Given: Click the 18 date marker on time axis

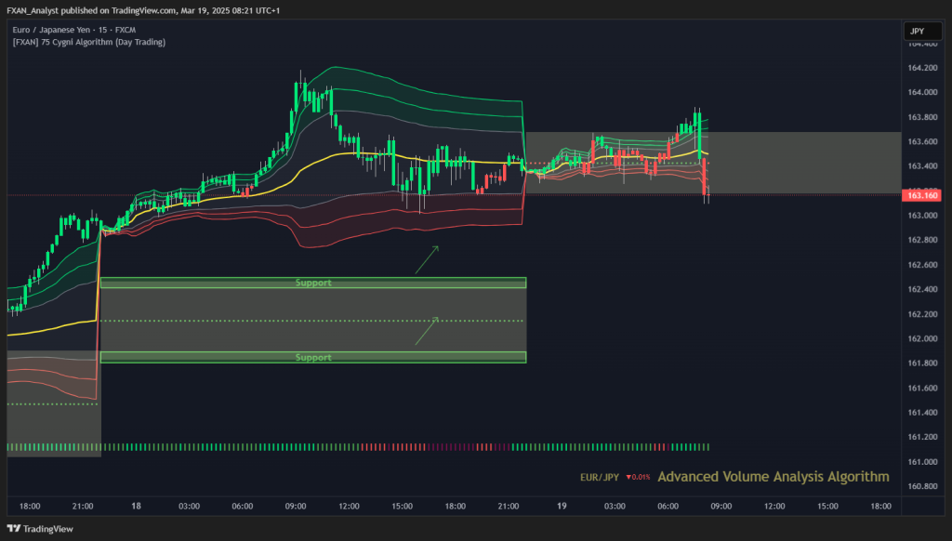Looking at the screenshot, I should click(x=136, y=506).
